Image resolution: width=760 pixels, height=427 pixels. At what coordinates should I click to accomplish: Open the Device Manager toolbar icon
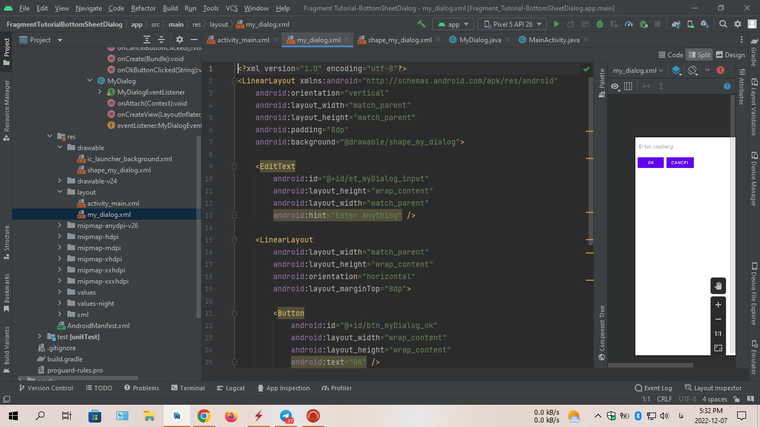(x=690, y=24)
